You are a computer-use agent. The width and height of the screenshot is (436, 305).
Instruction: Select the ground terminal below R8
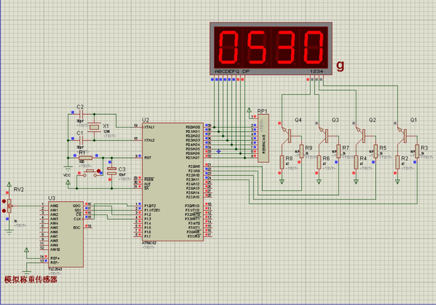(x=282, y=182)
